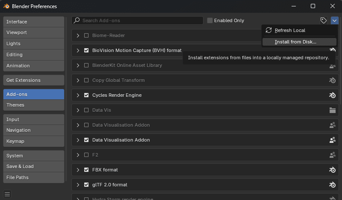Select the Add-ons preferences tab
342x200 pixels.
[x=34, y=94]
